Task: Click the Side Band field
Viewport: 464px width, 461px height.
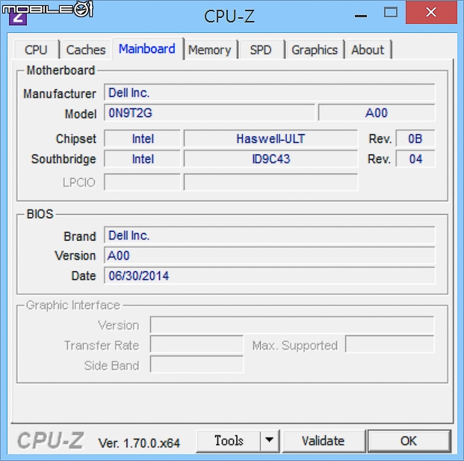Action: click(197, 364)
